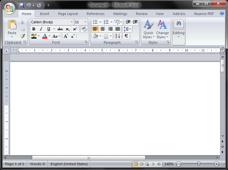
Task: Apply the text highlight color
Action: 34,36
